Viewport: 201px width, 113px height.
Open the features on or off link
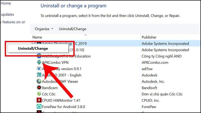tap(13, 22)
